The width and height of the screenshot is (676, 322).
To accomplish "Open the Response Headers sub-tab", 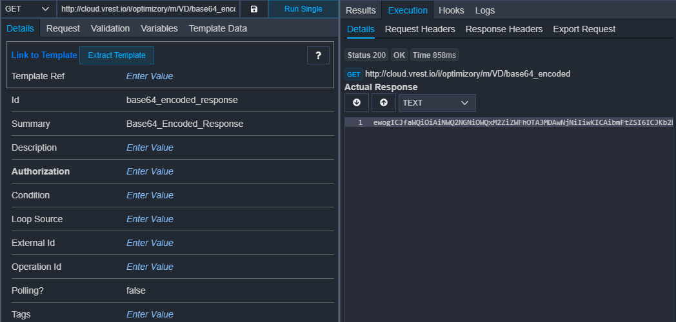I will pyautogui.click(x=504, y=29).
